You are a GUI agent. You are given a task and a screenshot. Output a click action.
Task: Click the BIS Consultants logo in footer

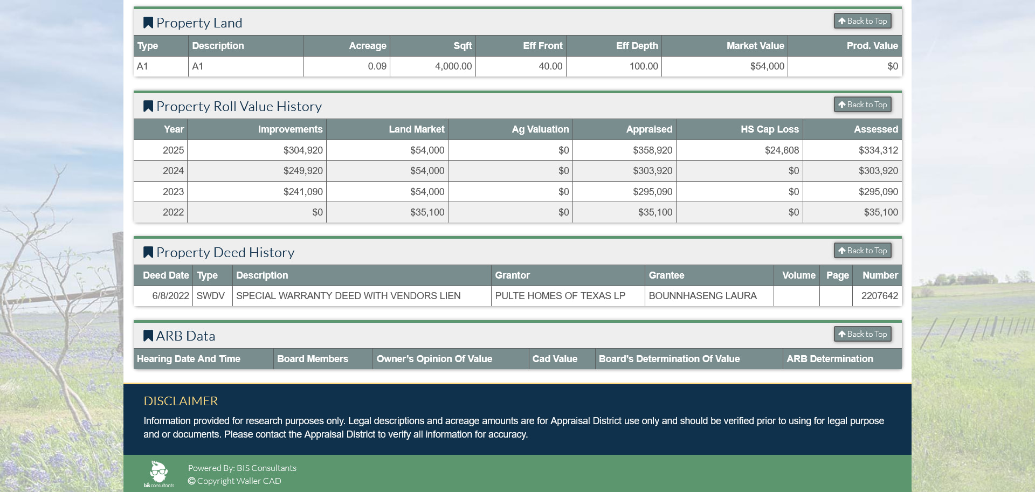point(159,474)
